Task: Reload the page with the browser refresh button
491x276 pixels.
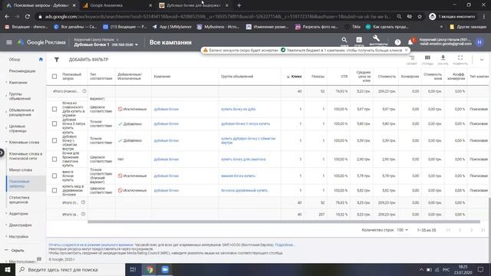Action: pyautogui.click(x=28, y=17)
